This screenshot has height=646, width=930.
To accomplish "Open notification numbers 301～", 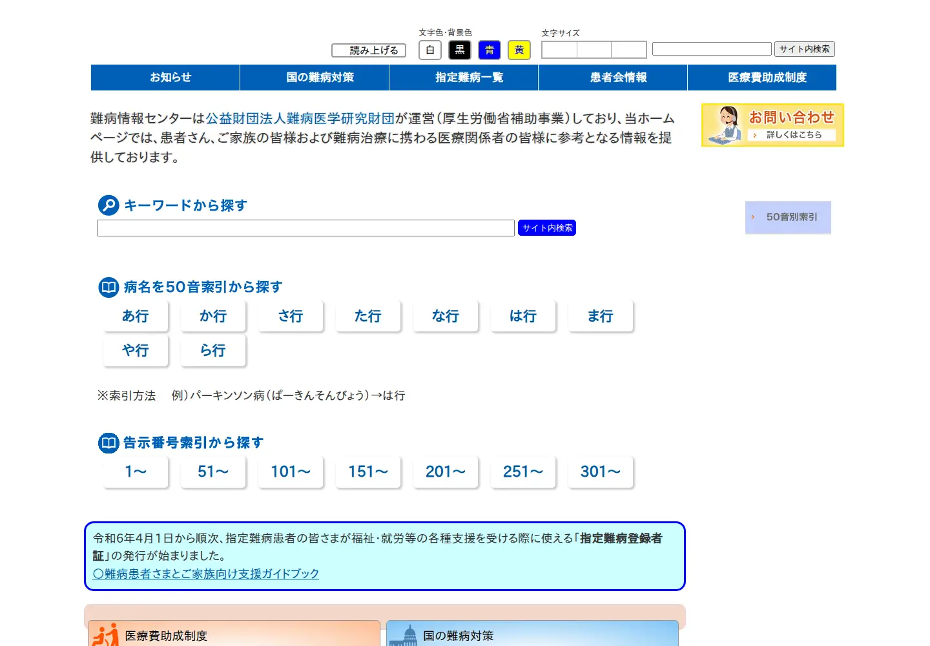I will click(x=601, y=472).
